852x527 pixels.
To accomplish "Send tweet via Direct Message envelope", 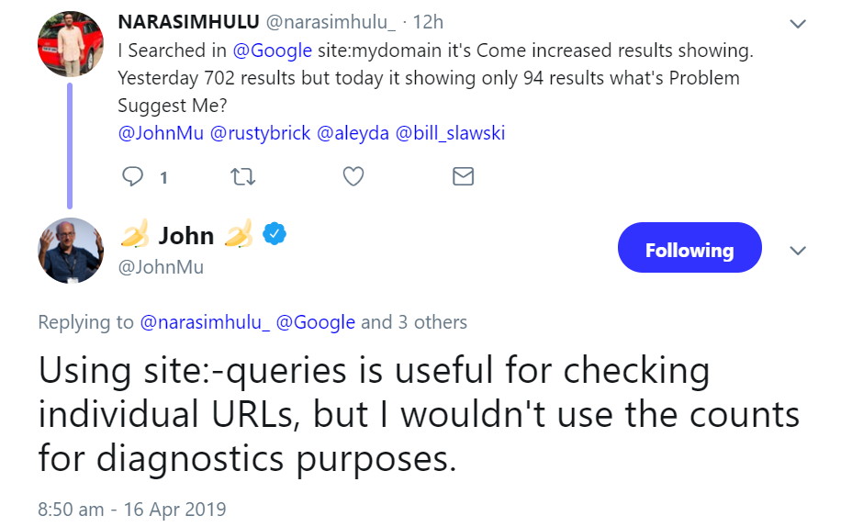I will (x=464, y=176).
